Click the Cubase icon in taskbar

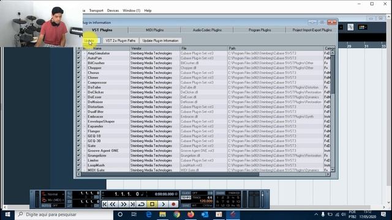coord(233,215)
